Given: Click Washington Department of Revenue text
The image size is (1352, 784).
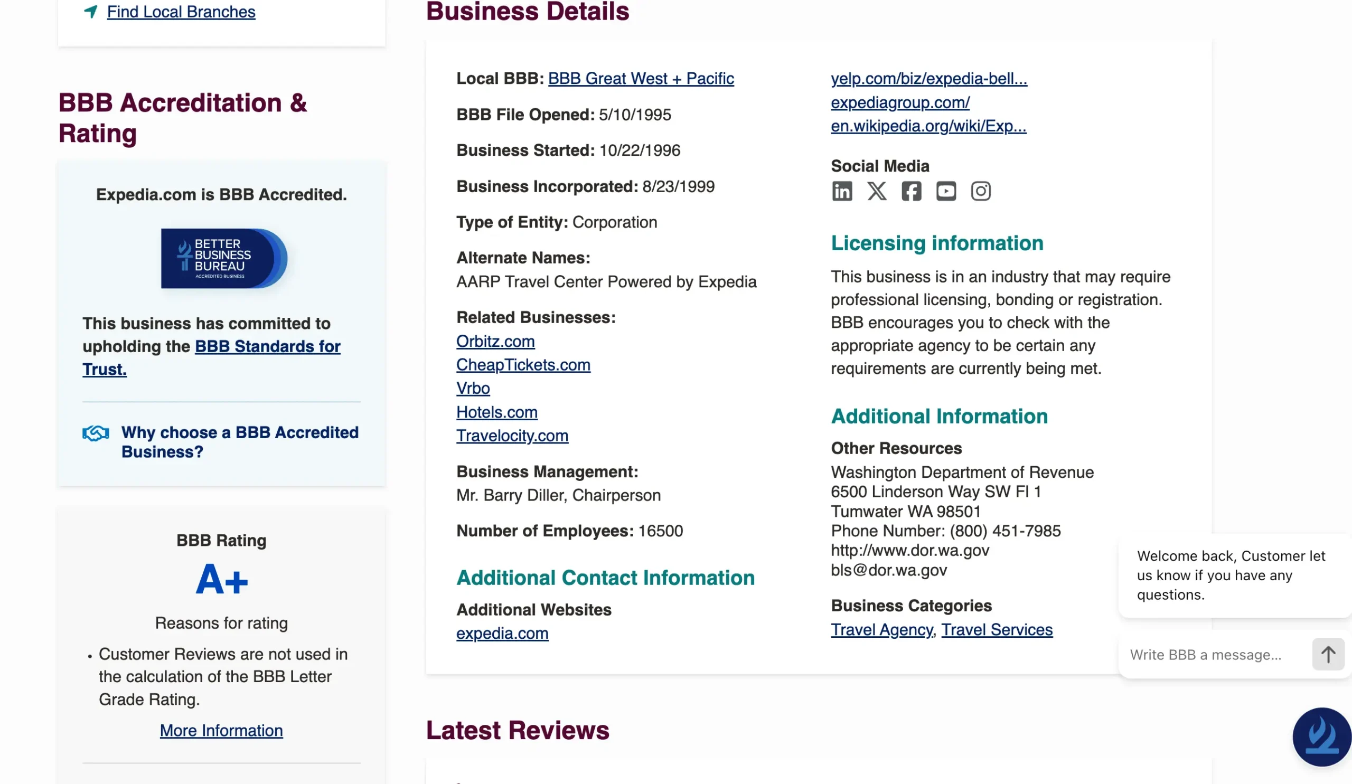Looking at the screenshot, I should click(x=962, y=473).
